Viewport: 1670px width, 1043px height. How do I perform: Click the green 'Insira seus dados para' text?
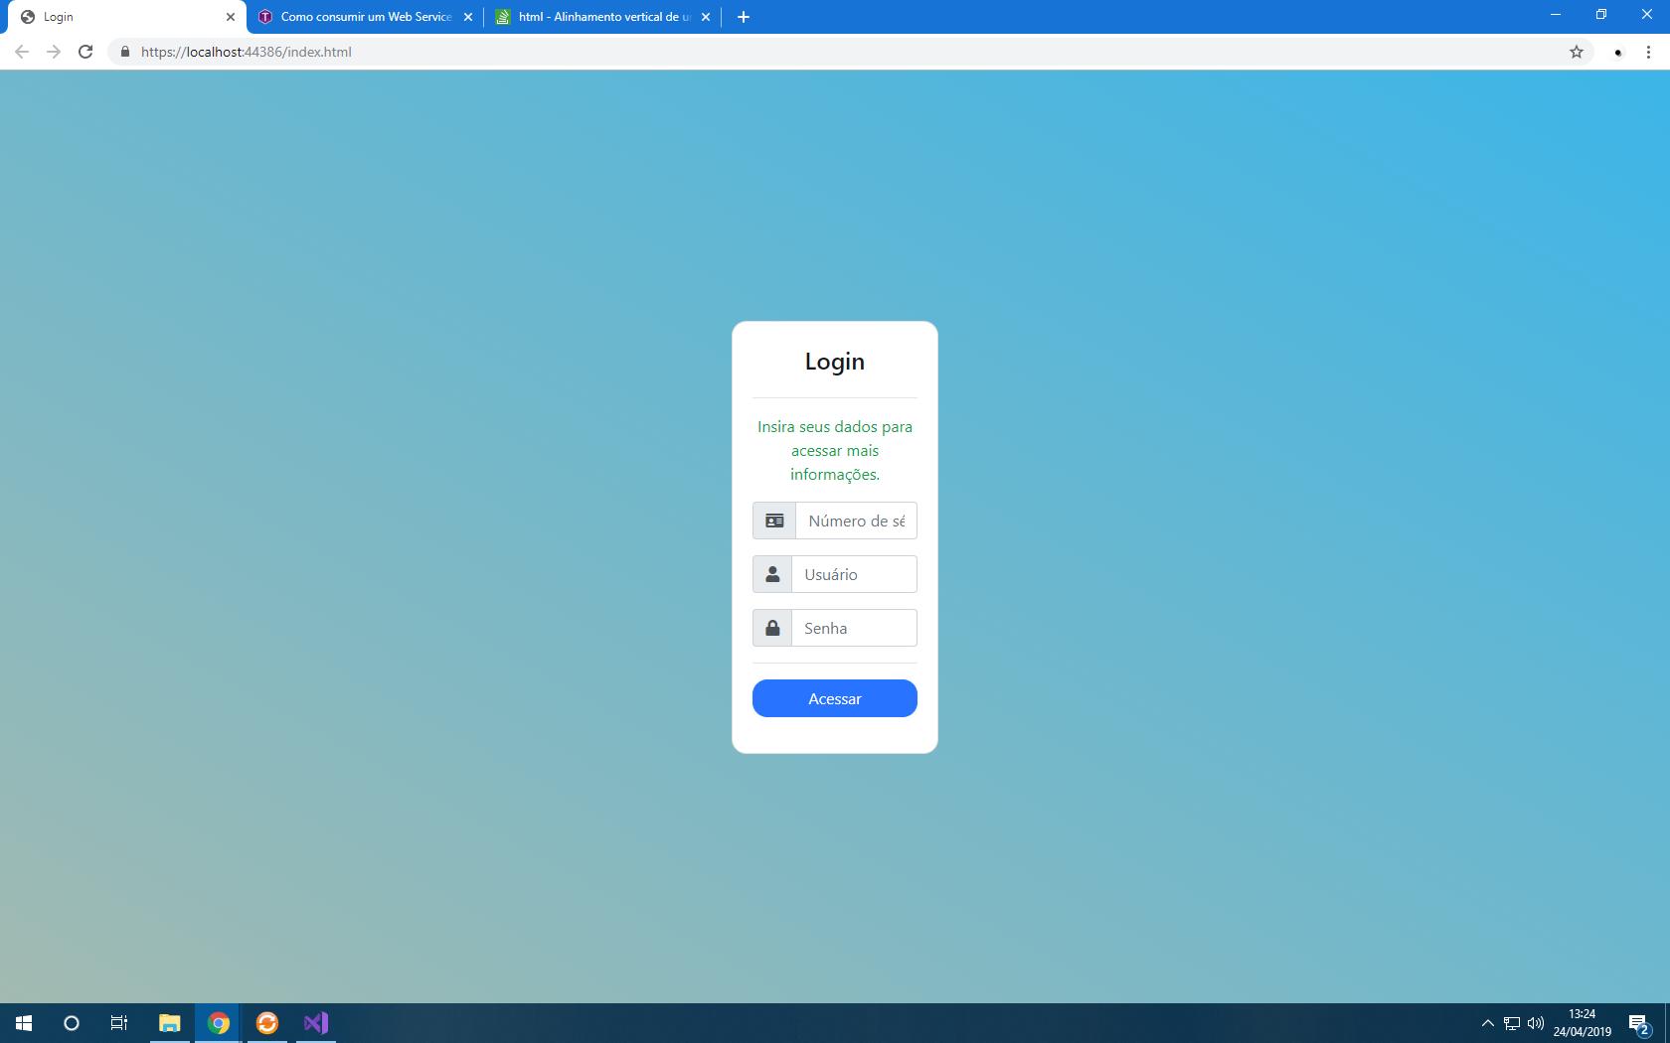click(x=835, y=426)
